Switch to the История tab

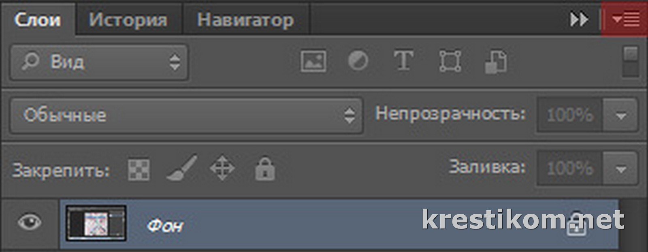point(128,20)
